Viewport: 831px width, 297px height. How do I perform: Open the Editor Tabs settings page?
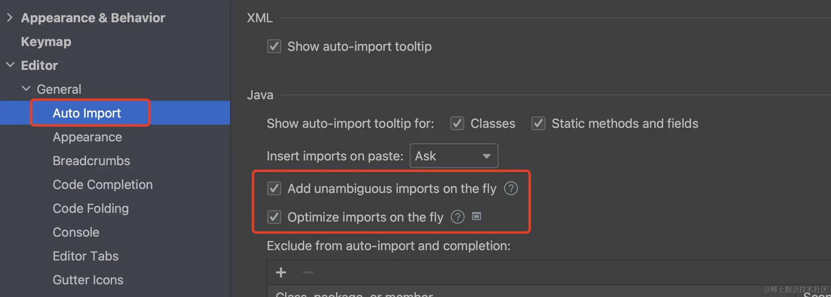pos(86,256)
